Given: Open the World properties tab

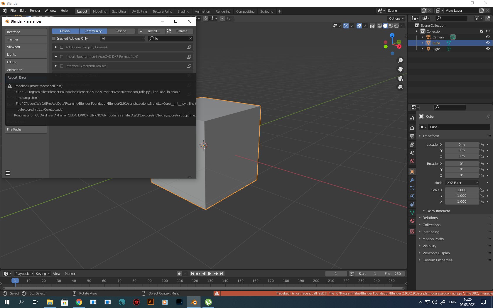Looking at the screenshot, I should tap(412, 161).
